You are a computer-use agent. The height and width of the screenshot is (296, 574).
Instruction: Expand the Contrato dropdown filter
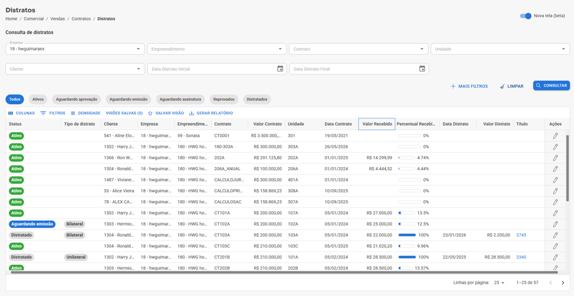358,49
